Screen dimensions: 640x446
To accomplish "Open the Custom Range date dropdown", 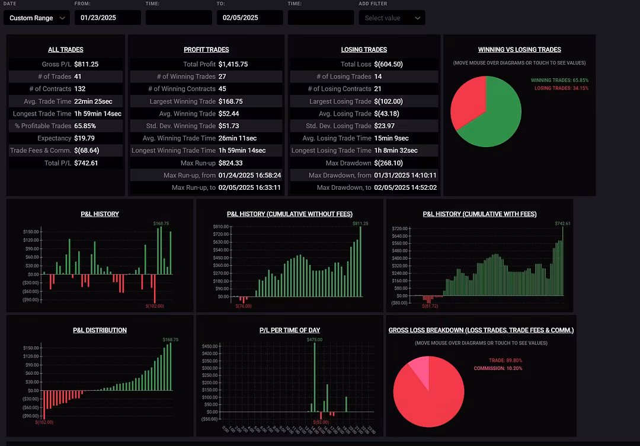I will coord(37,18).
